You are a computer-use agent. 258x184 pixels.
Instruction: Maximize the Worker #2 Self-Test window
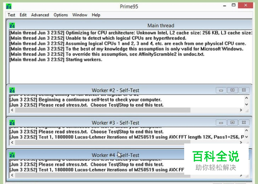(232, 90)
